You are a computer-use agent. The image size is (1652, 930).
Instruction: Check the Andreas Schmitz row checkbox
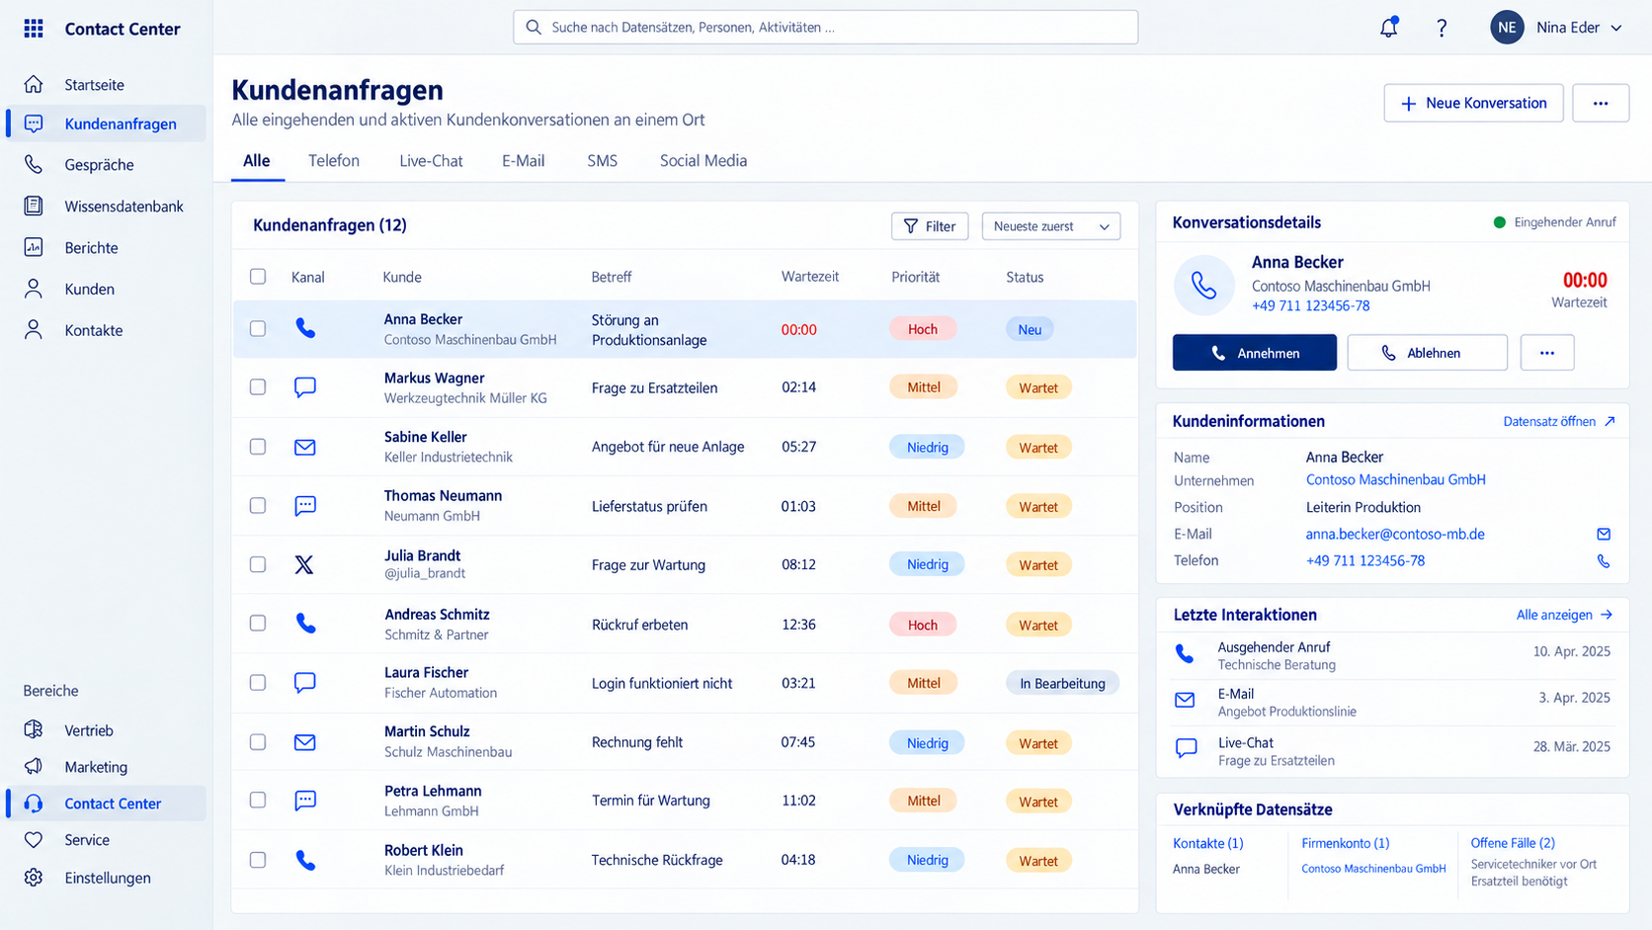[258, 623]
